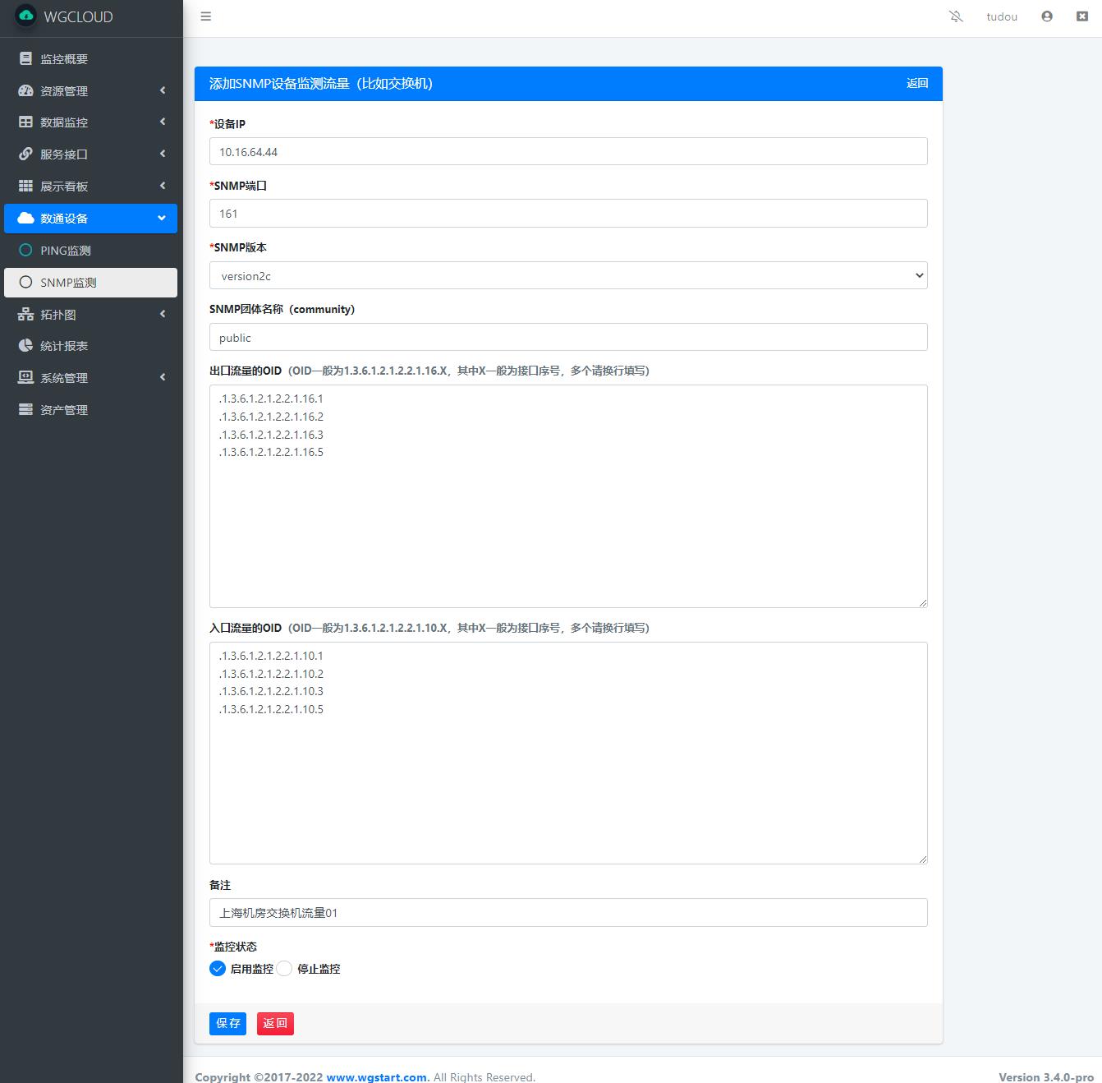Click the 服务接口 link icon
Screen dimensions: 1102x1083
click(26, 154)
